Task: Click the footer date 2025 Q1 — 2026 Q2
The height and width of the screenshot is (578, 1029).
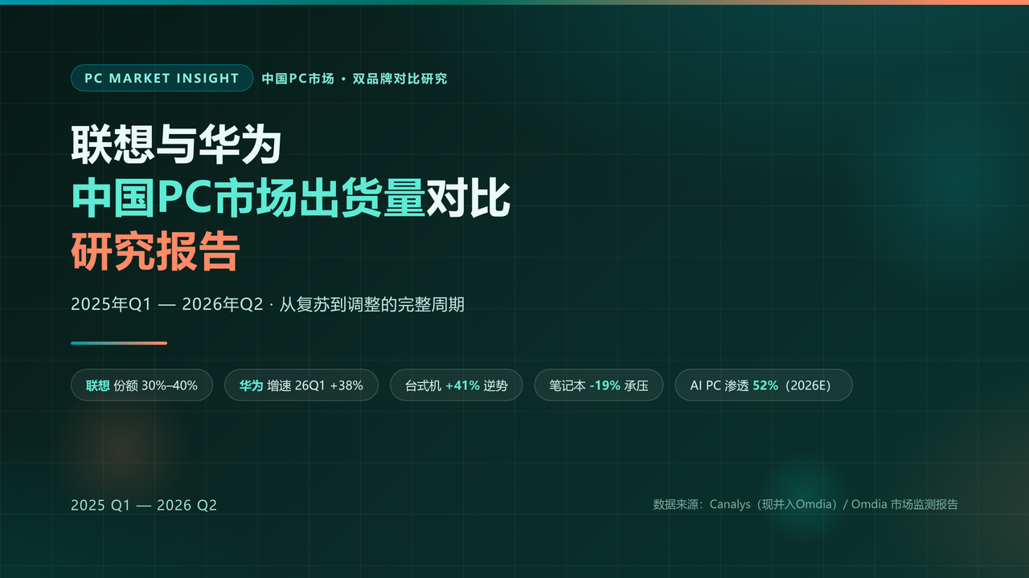Action: [144, 505]
